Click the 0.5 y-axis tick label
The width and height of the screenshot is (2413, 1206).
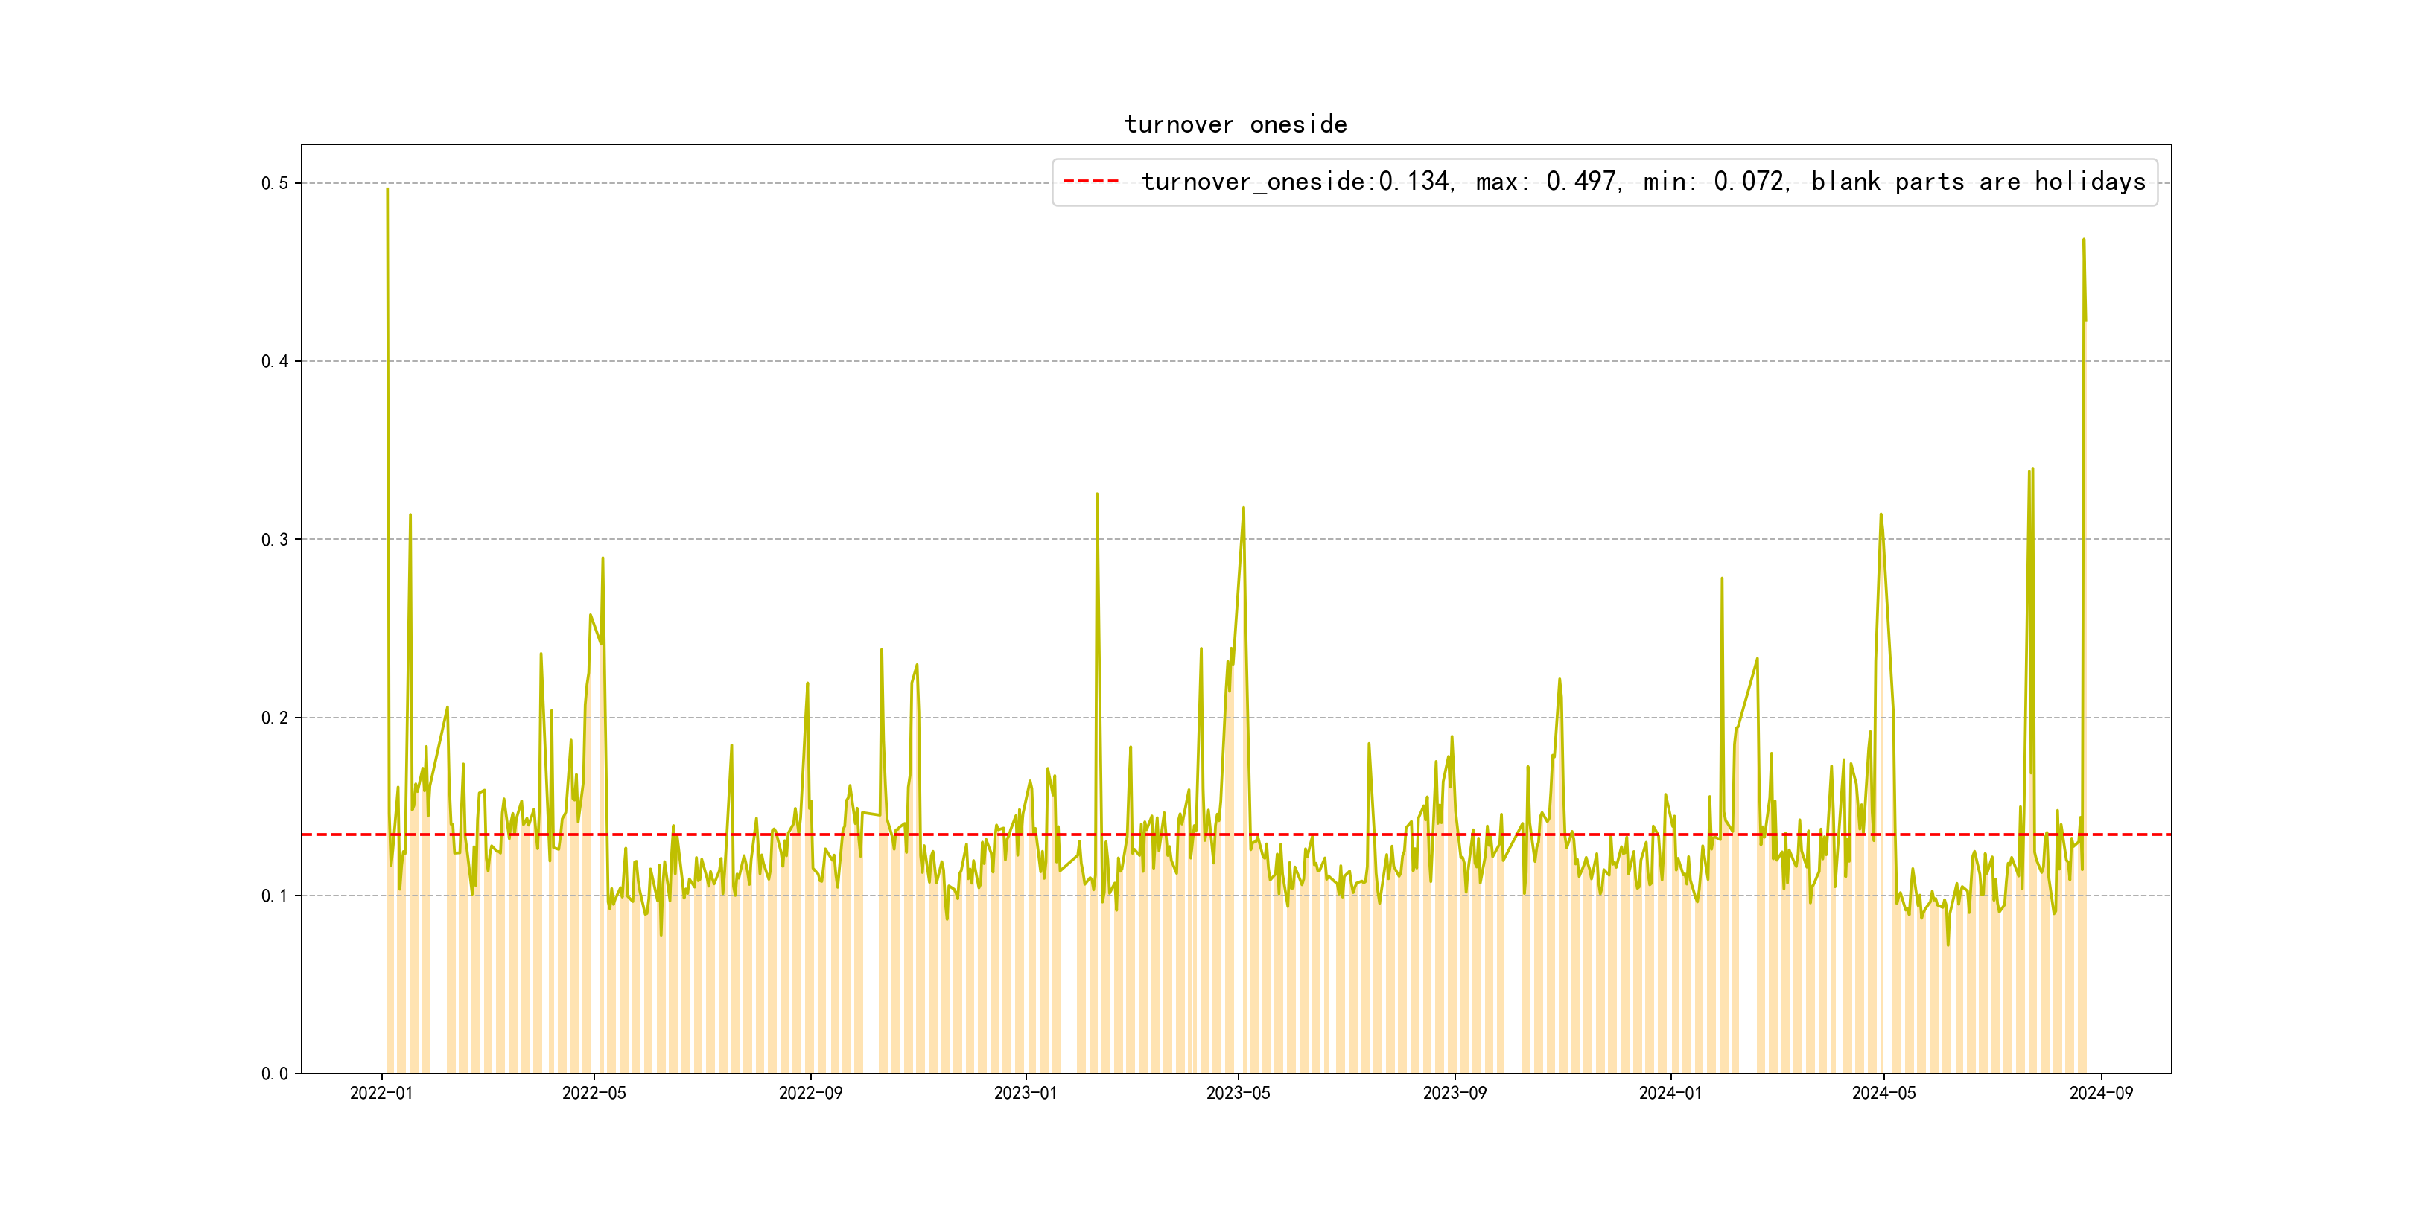275,184
